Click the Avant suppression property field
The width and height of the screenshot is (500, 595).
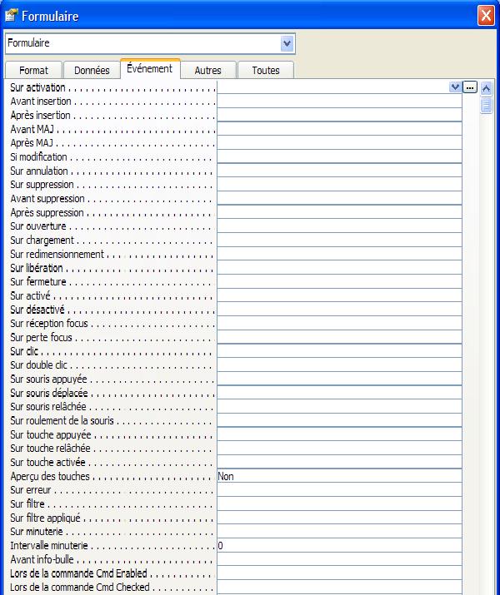tap(339, 198)
